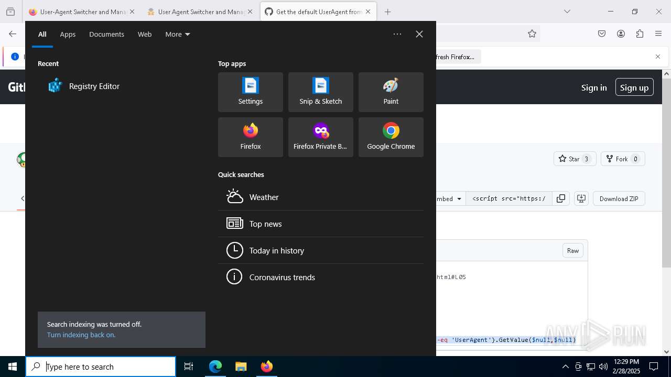Viewport: 671px width, 377px height.
Task: Click Firefox icon on taskbar
Action: click(x=266, y=367)
